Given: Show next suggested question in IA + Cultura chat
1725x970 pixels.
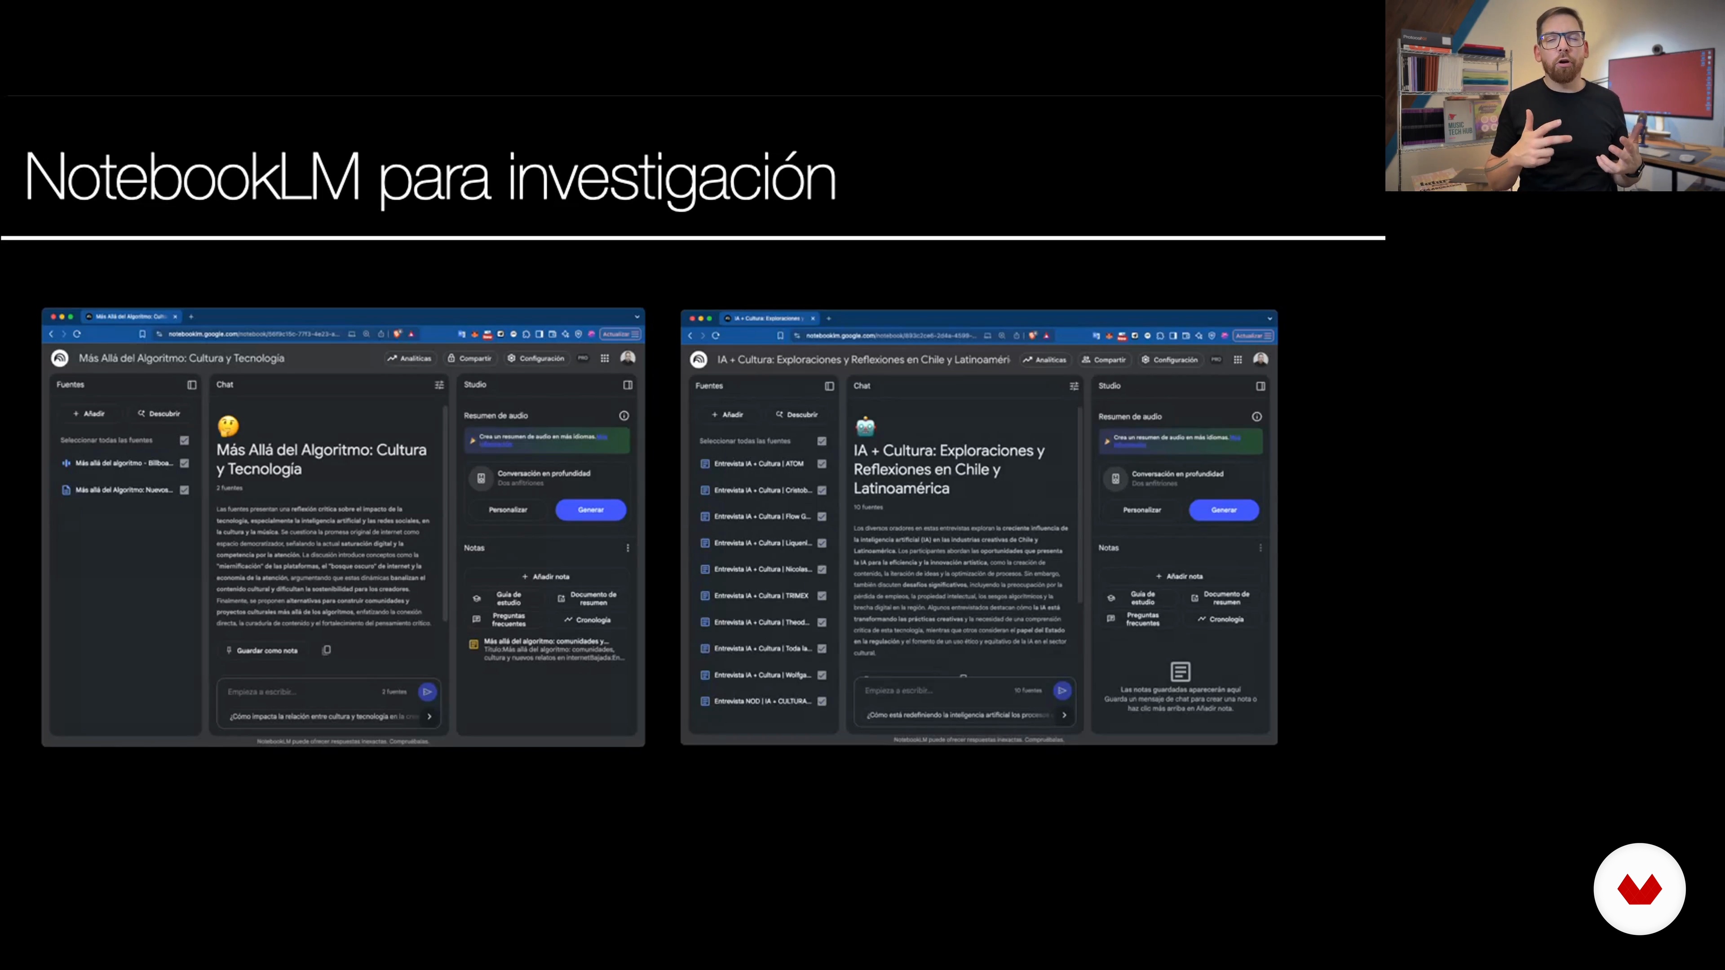Looking at the screenshot, I should point(1064,716).
